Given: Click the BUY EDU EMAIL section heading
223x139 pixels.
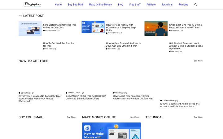Looking at the screenshot, I should [31, 117].
